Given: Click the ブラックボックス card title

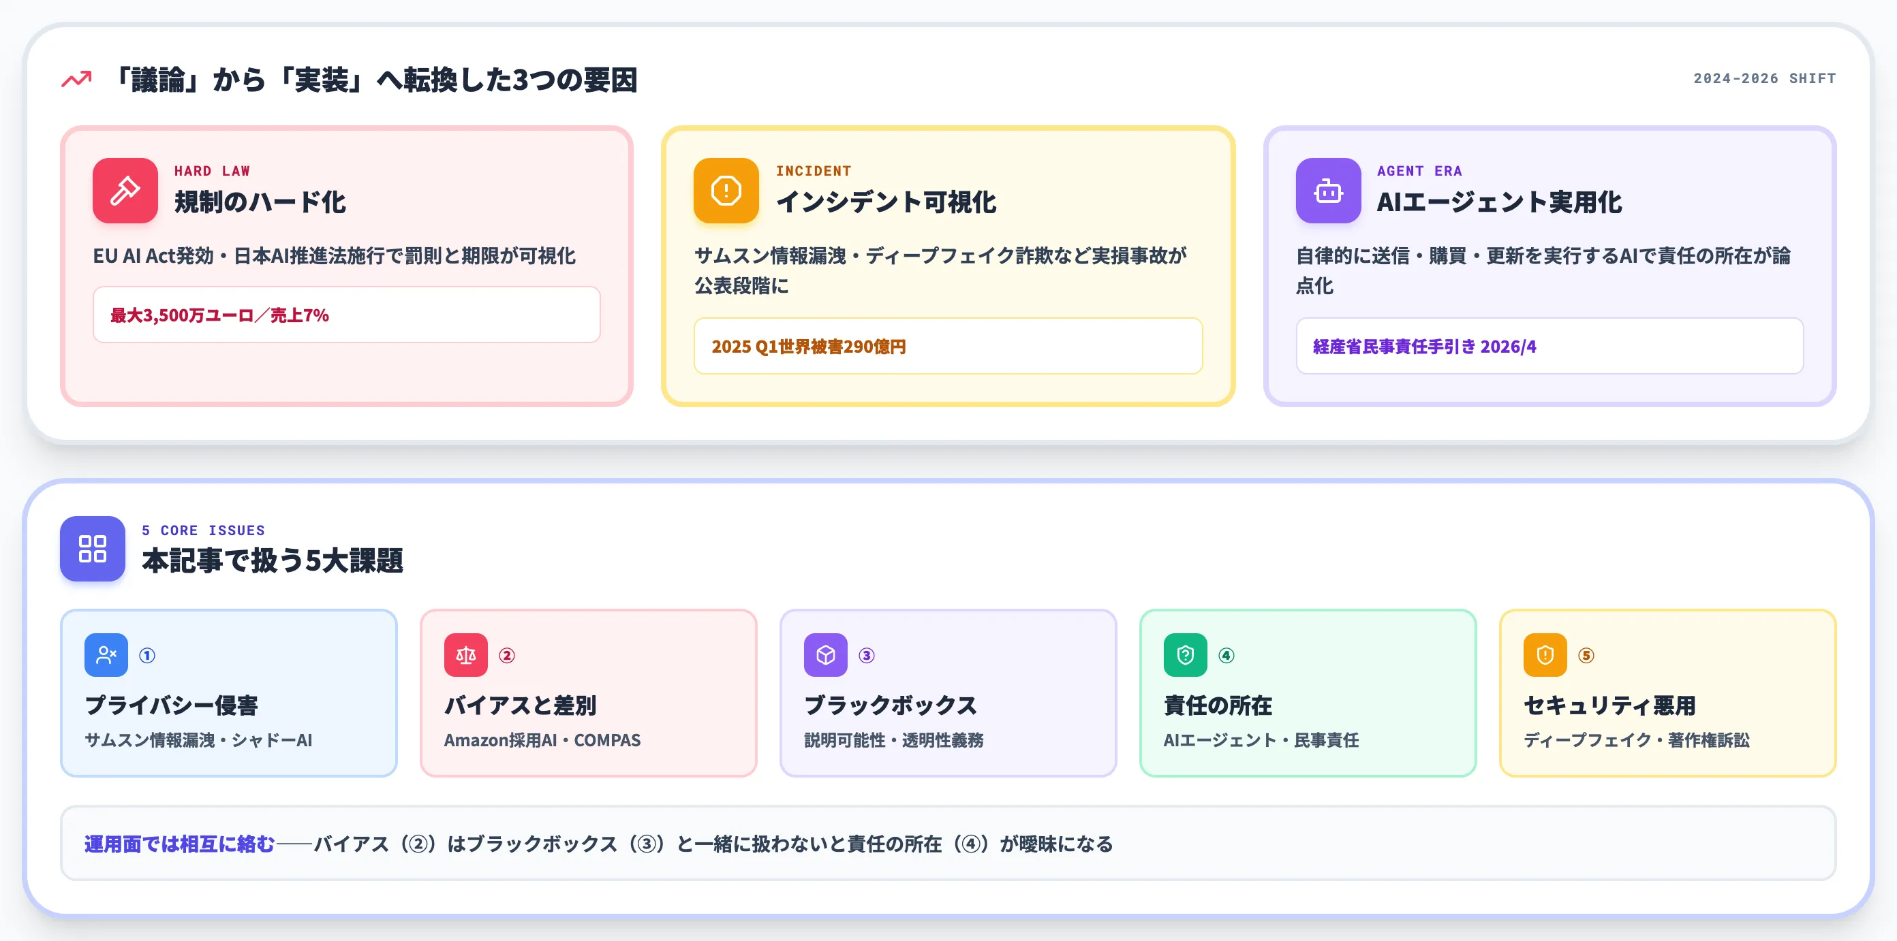Looking at the screenshot, I should 891,705.
